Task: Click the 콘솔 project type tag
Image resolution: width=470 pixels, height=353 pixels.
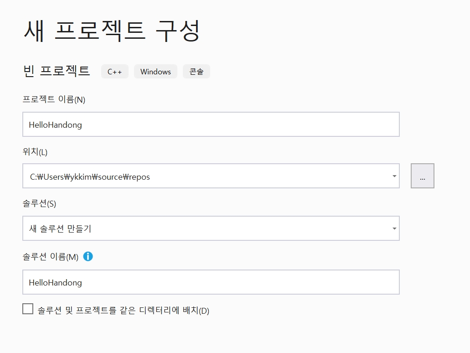Action: (196, 72)
